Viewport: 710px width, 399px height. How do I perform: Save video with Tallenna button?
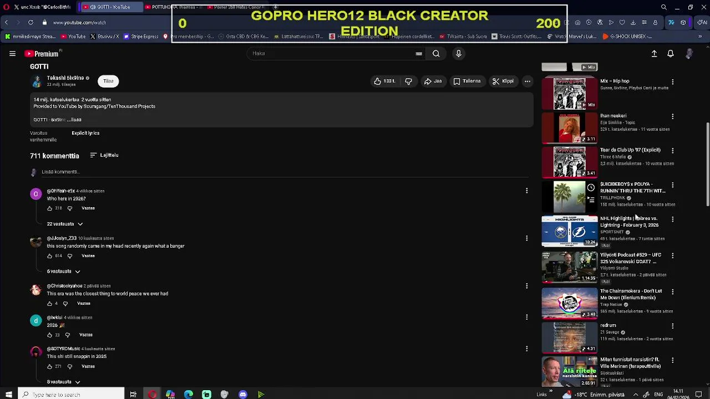click(x=466, y=81)
